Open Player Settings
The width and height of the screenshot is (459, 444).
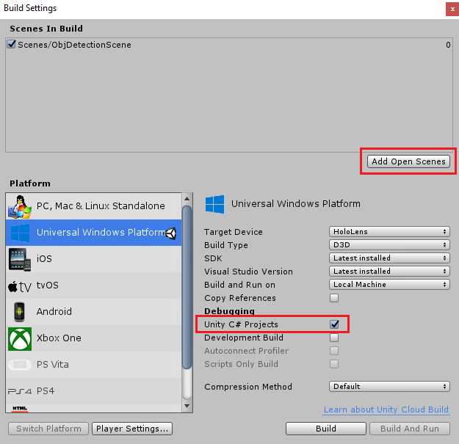(132, 429)
